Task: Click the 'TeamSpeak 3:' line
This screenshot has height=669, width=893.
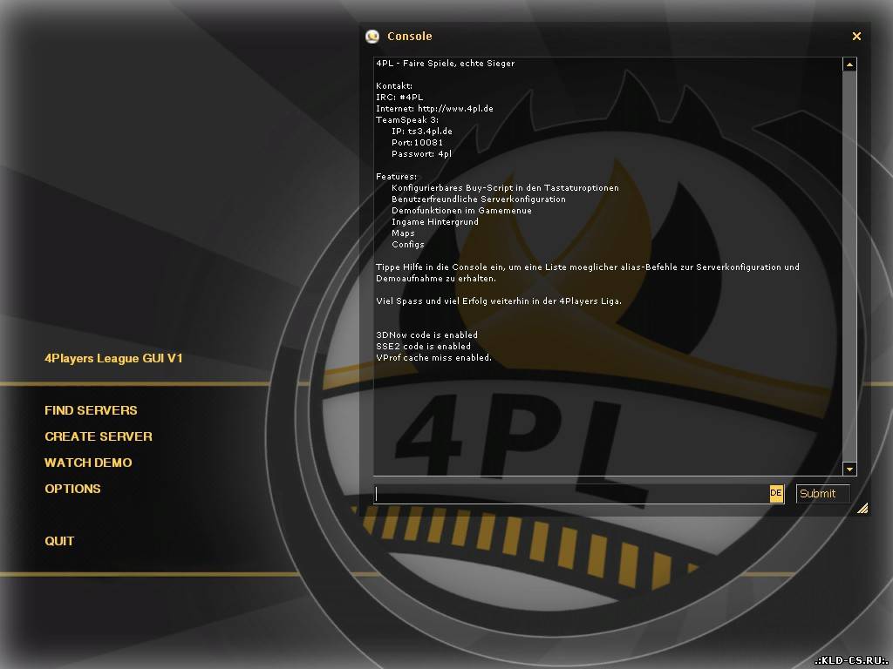Action: tap(407, 120)
